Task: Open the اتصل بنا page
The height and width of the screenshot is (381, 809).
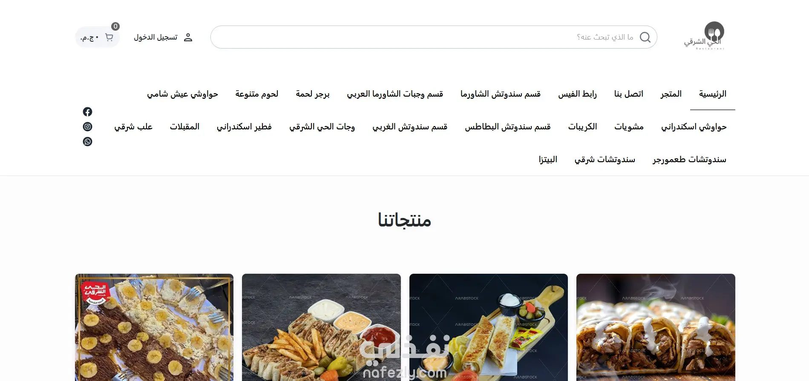Action: coord(628,94)
